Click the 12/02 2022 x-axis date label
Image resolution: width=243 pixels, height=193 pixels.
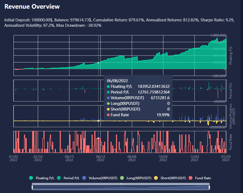coord(195,157)
